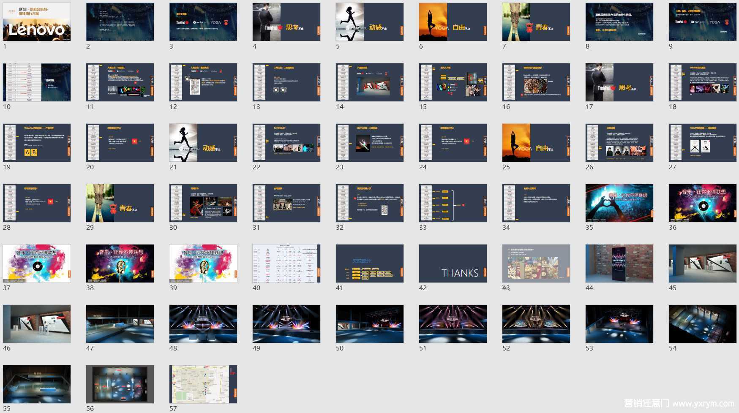Image resolution: width=739 pixels, height=413 pixels.
Task: Select slide 7 青春 thumbnail
Action: coord(536,22)
